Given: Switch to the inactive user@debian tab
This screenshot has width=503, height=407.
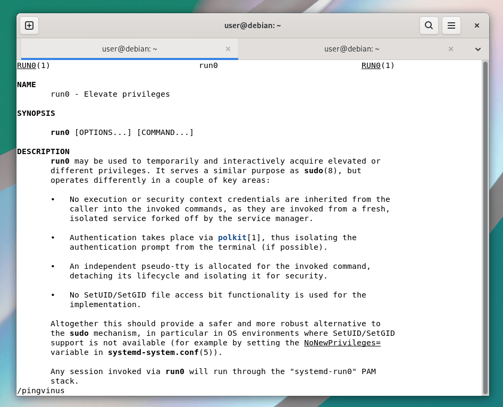Looking at the screenshot, I should pos(351,49).
